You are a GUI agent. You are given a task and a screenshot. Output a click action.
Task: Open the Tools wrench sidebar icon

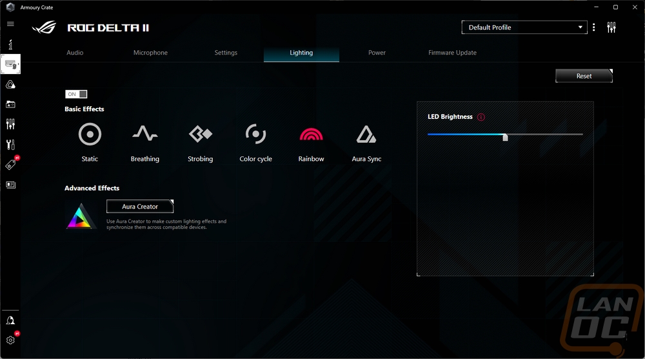click(11, 144)
